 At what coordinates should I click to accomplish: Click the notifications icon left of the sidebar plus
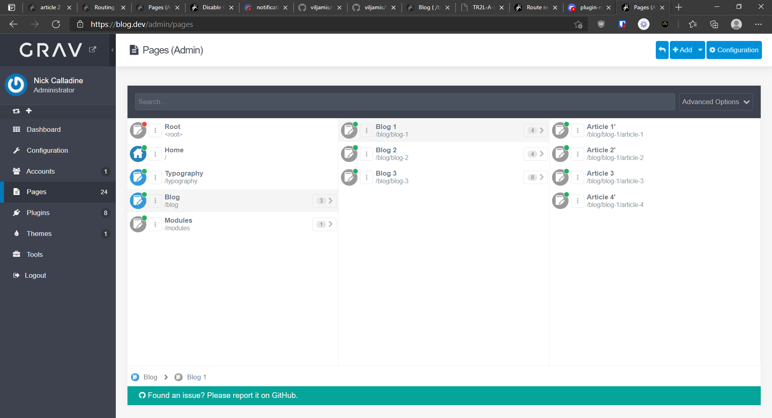tap(16, 111)
